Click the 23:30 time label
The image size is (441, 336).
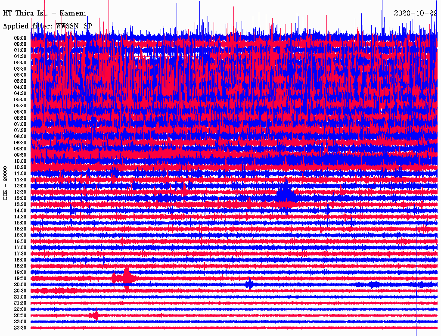[20, 328]
